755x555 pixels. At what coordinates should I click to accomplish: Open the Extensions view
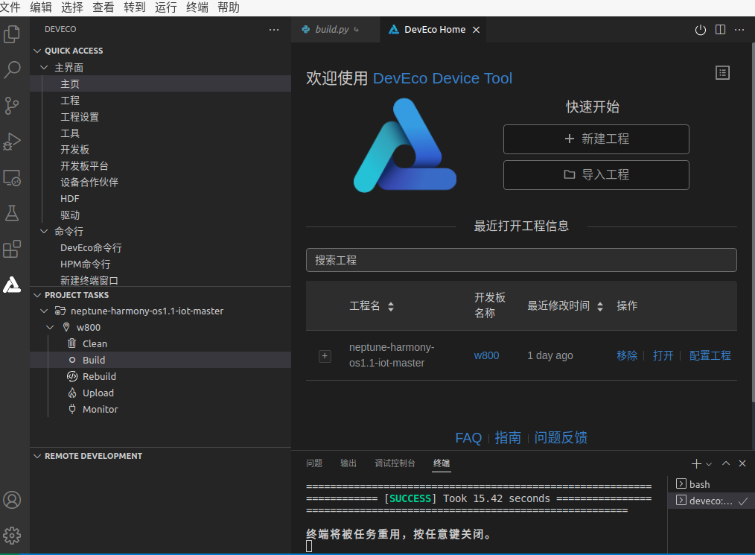12,249
